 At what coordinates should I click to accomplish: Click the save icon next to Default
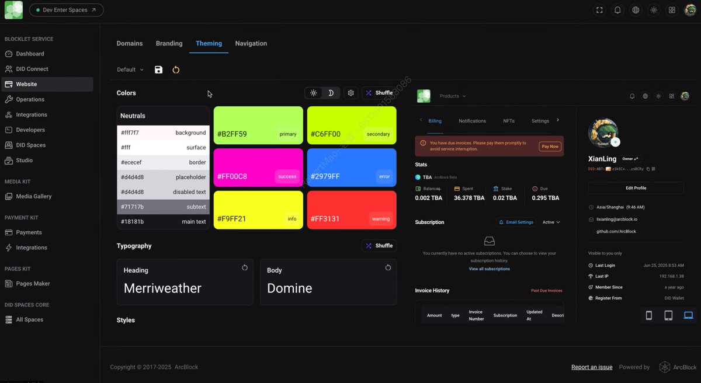(x=158, y=69)
